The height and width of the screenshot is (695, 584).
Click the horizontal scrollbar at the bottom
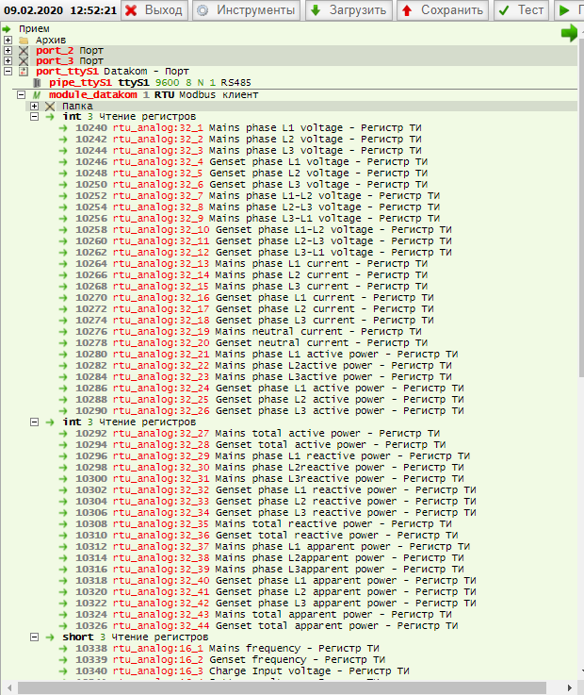point(283,687)
